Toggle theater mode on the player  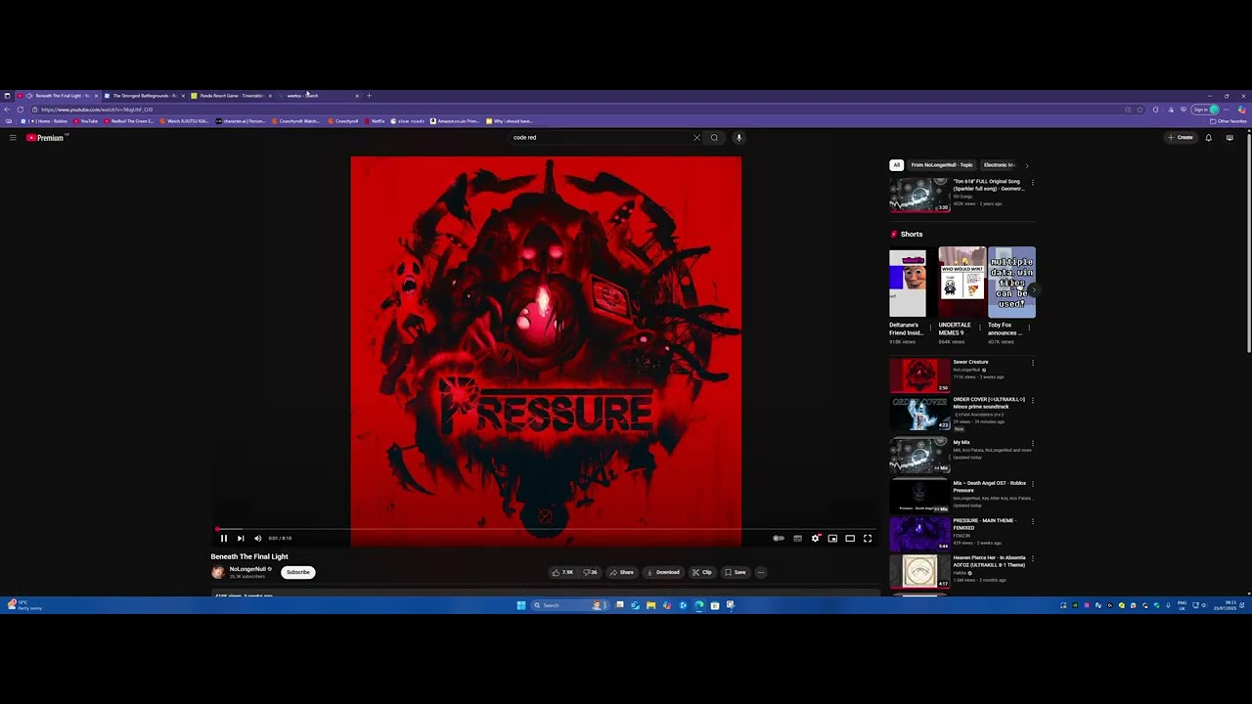[x=850, y=538]
